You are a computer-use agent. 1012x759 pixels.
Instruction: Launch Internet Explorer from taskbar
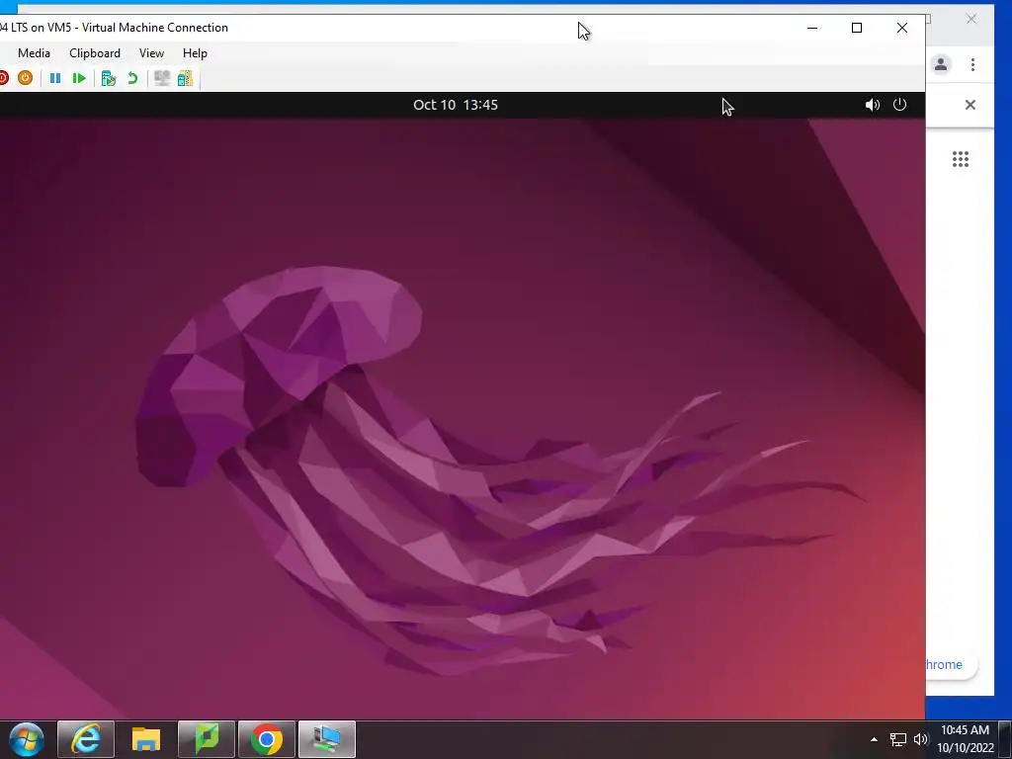click(86, 739)
